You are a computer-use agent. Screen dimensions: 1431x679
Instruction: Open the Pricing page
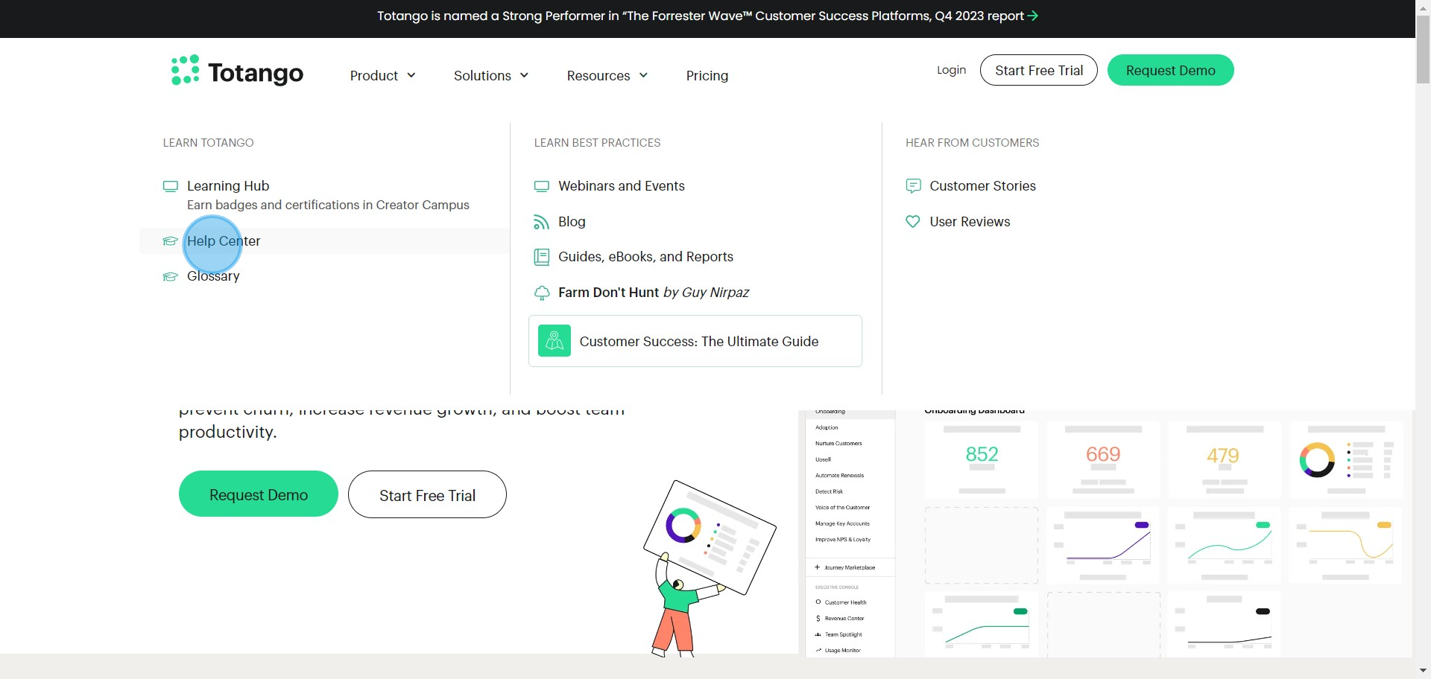707,75
